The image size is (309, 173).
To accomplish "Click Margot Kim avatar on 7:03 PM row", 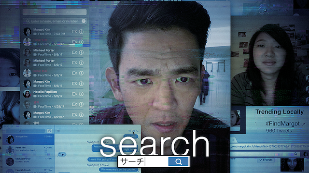I will [x=27, y=32].
